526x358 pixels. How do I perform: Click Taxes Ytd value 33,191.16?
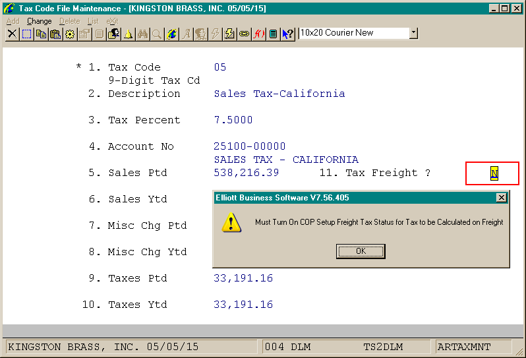(x=243, y=305)
